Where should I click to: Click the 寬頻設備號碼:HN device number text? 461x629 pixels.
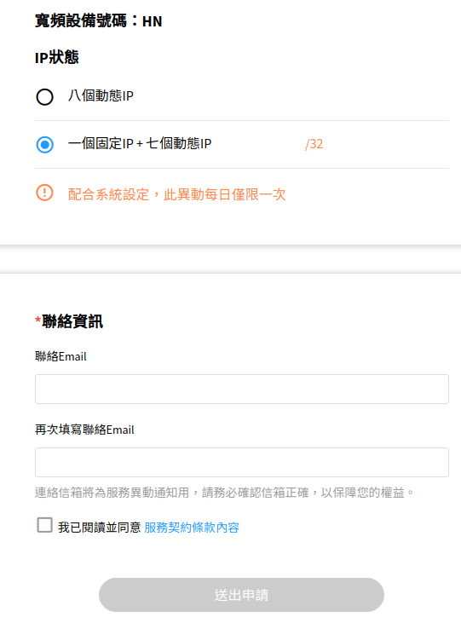coord(99,20)
